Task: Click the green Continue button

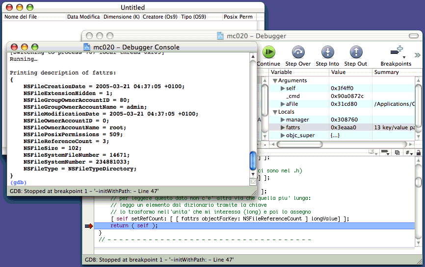Action: (268, 52)
